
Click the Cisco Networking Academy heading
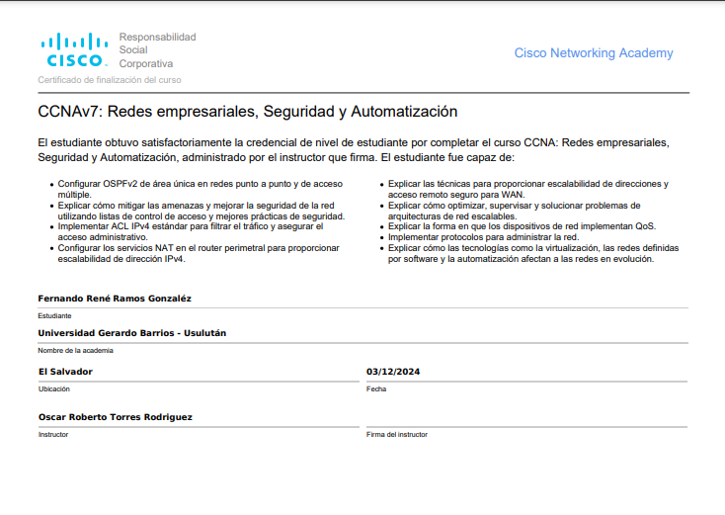point(594,53)
